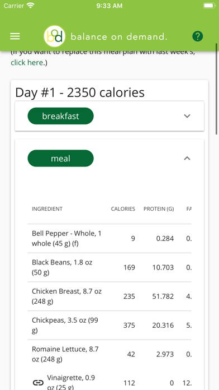Select the Chicken Breast ingredient row

[109, 296]
